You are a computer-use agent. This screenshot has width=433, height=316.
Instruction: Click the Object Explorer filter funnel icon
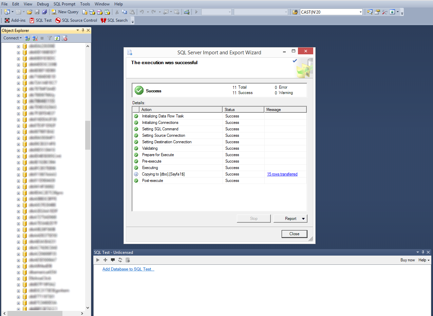click(x=50, y=38)
